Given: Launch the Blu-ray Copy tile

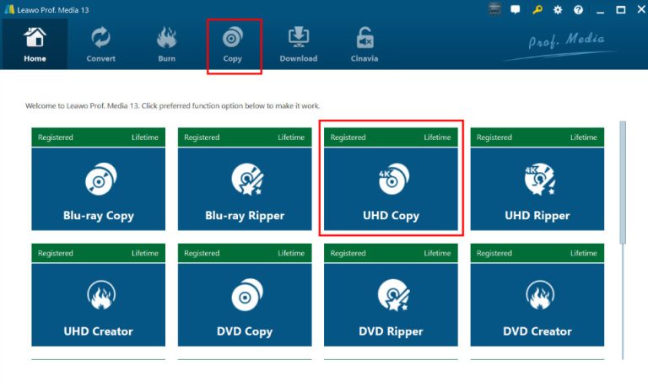Looking at the screenshot, I should point(99,188).
